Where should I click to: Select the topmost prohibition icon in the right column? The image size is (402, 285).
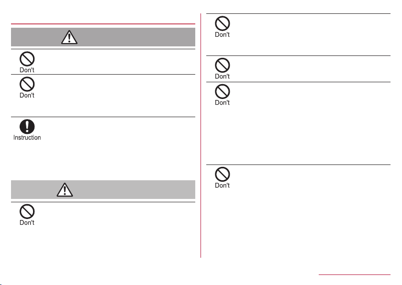click(222, 23)
